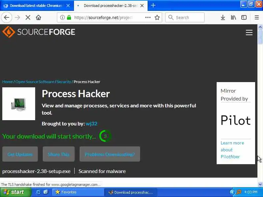
Task: Open the Firefox hamburger menu
Action: tap(257, 17)
